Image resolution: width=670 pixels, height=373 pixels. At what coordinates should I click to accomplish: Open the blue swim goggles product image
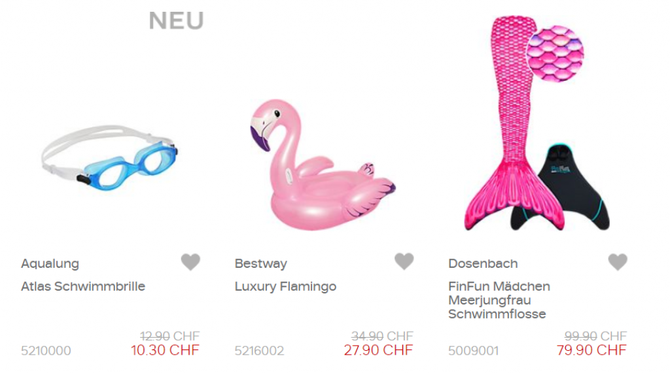click(109, 157)
